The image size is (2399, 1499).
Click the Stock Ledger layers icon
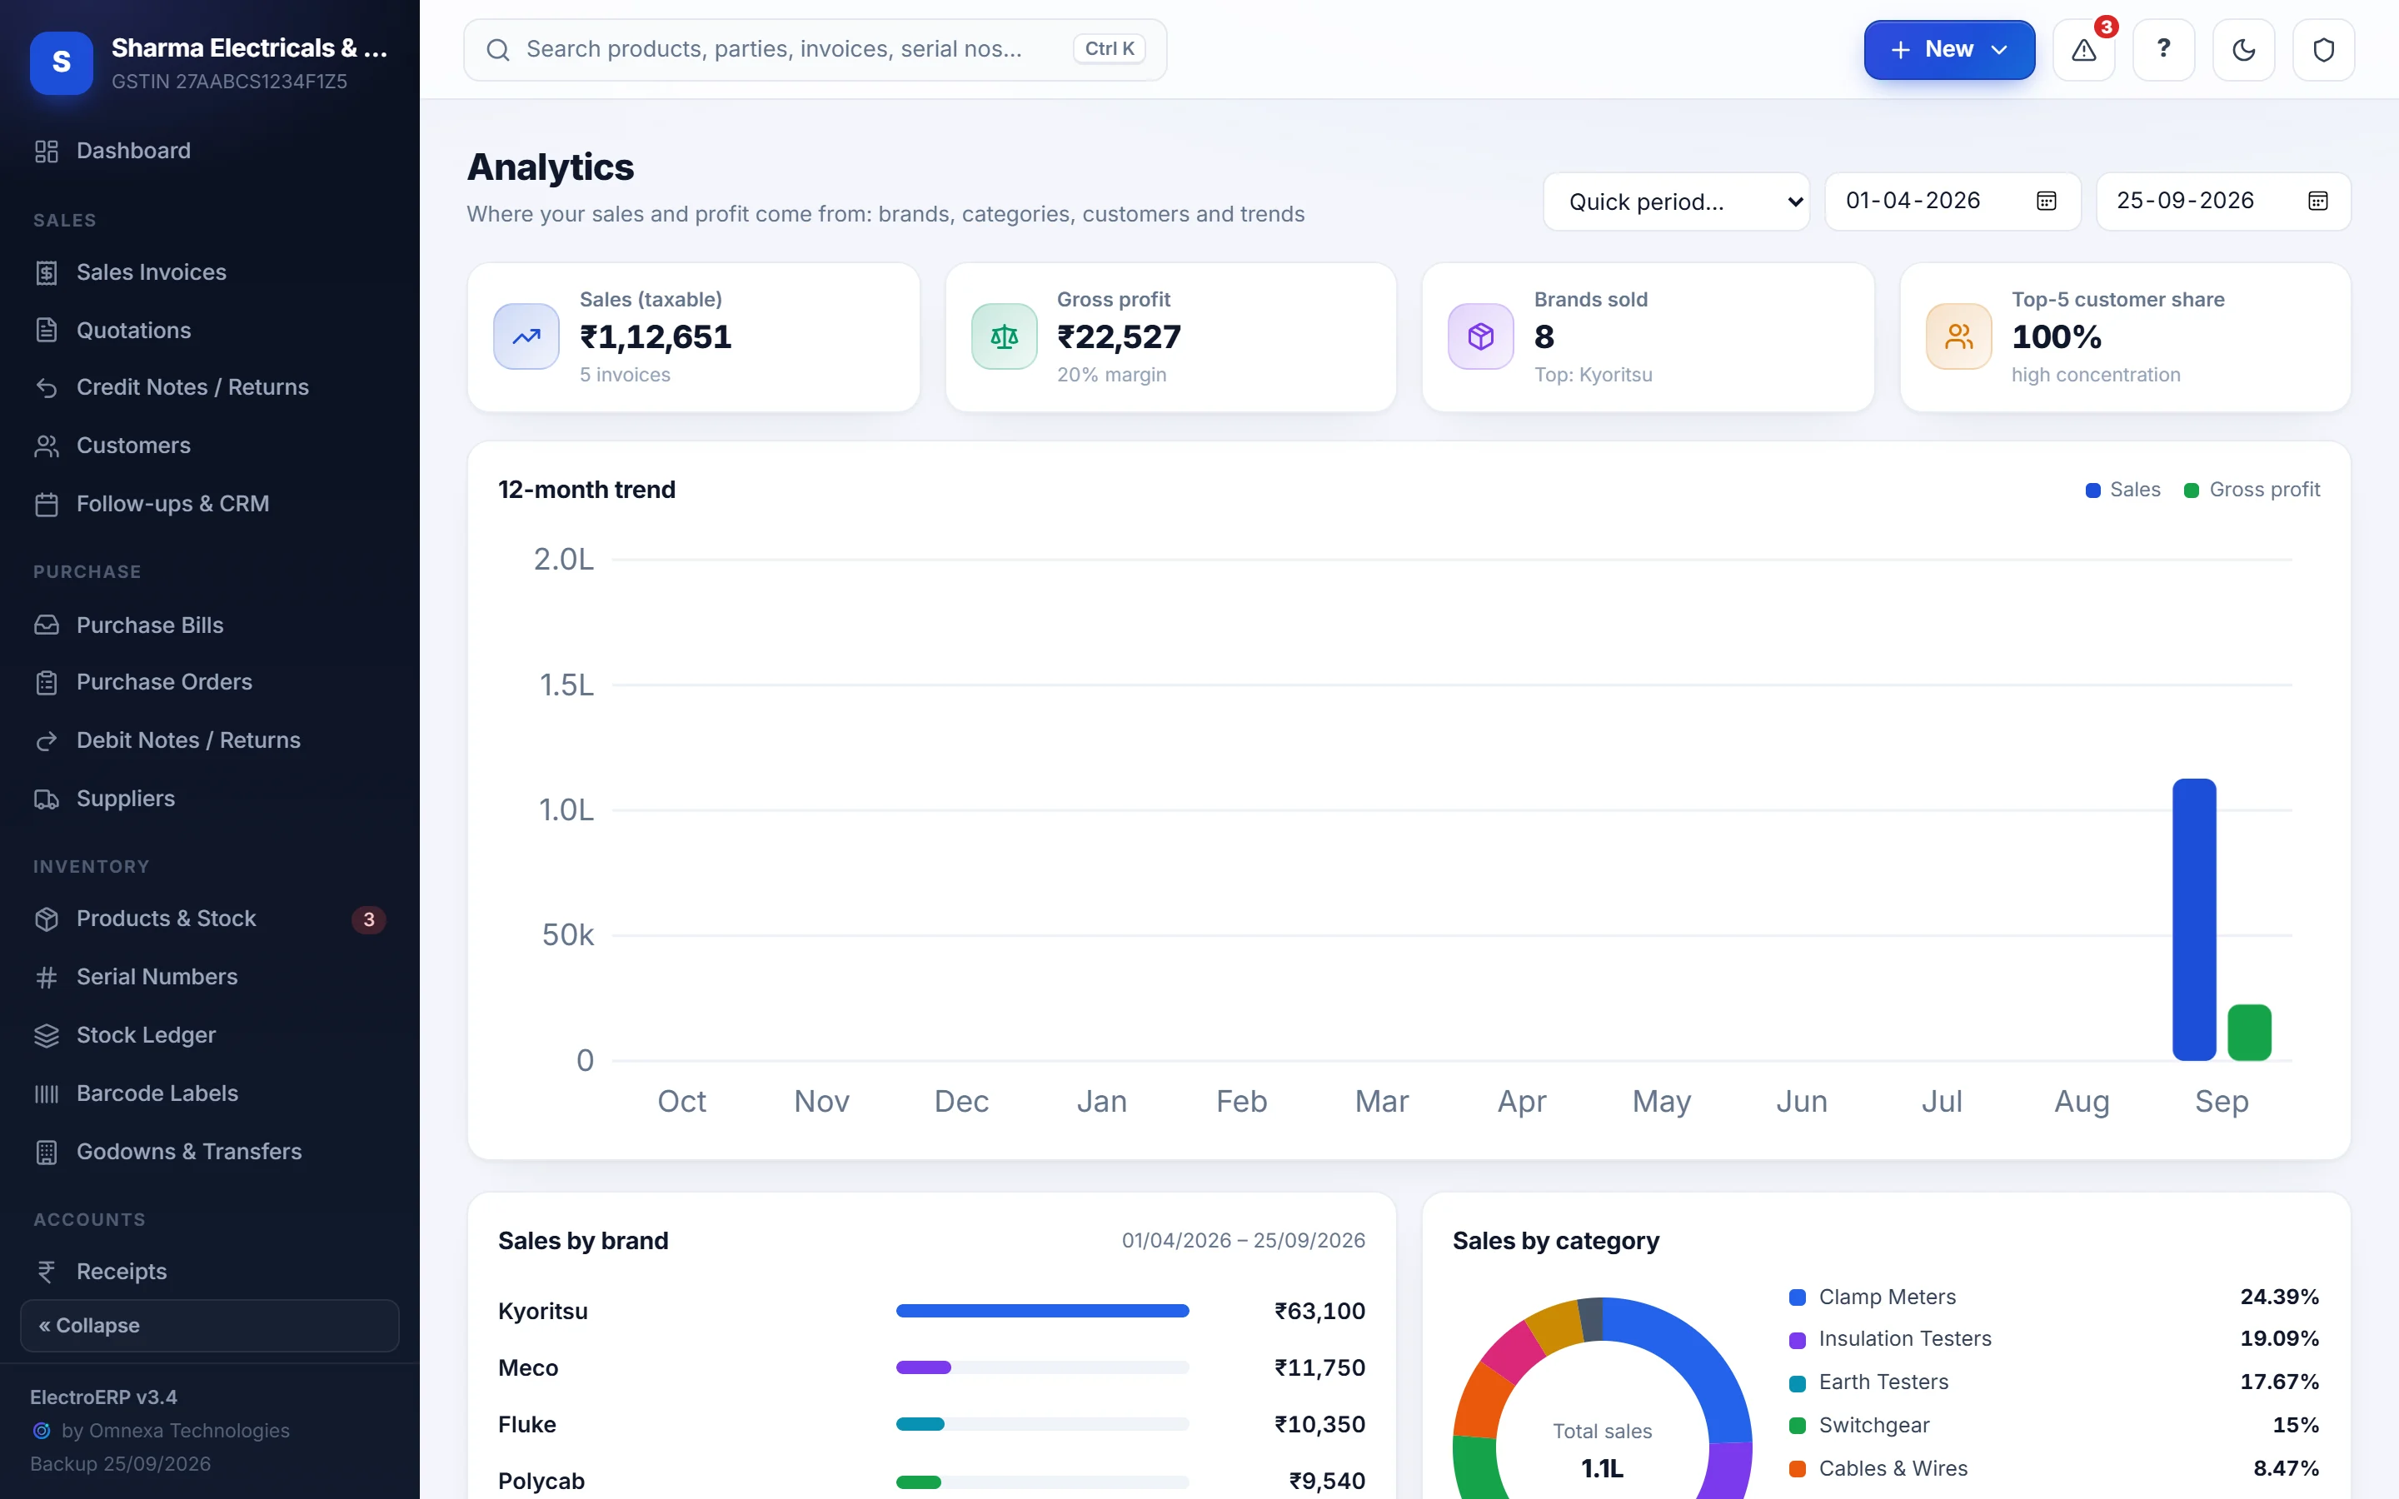click(x=47, y=1035)
